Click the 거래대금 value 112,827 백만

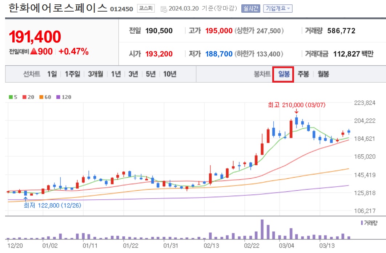coord(353,54)
